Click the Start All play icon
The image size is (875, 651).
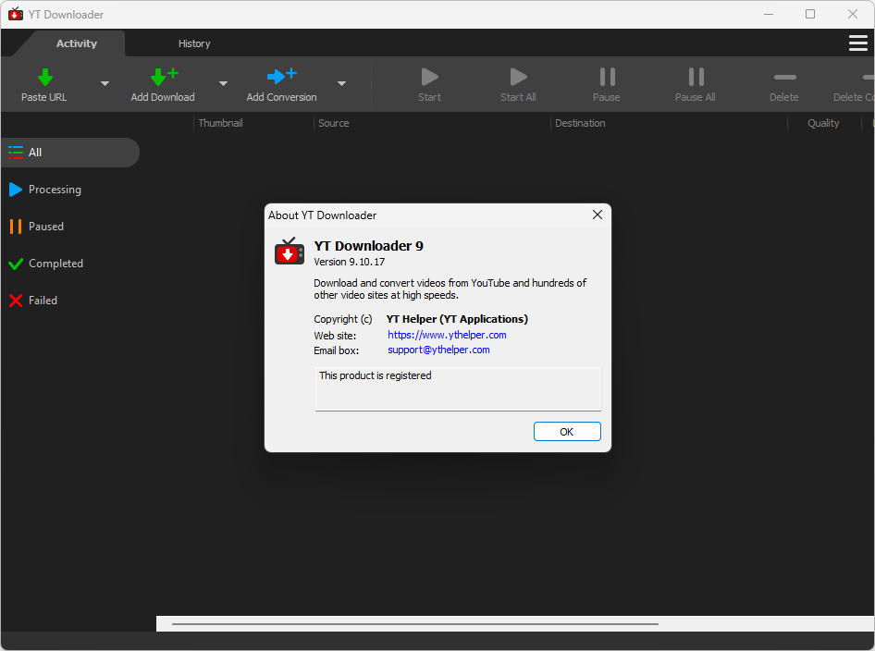[518, 77]
